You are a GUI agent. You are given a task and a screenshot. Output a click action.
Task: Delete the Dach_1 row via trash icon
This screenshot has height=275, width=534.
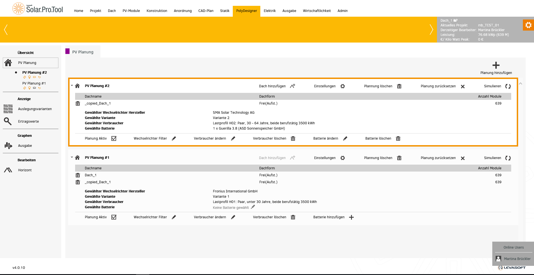pos(78,175)
